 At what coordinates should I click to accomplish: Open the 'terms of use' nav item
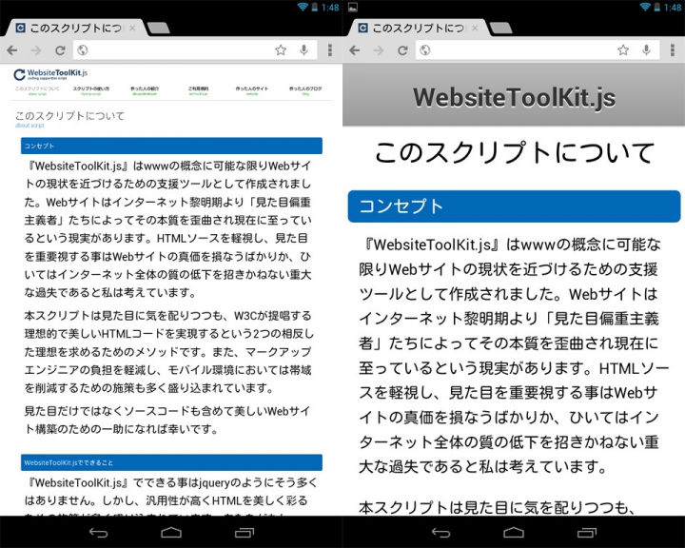point(198,91)
